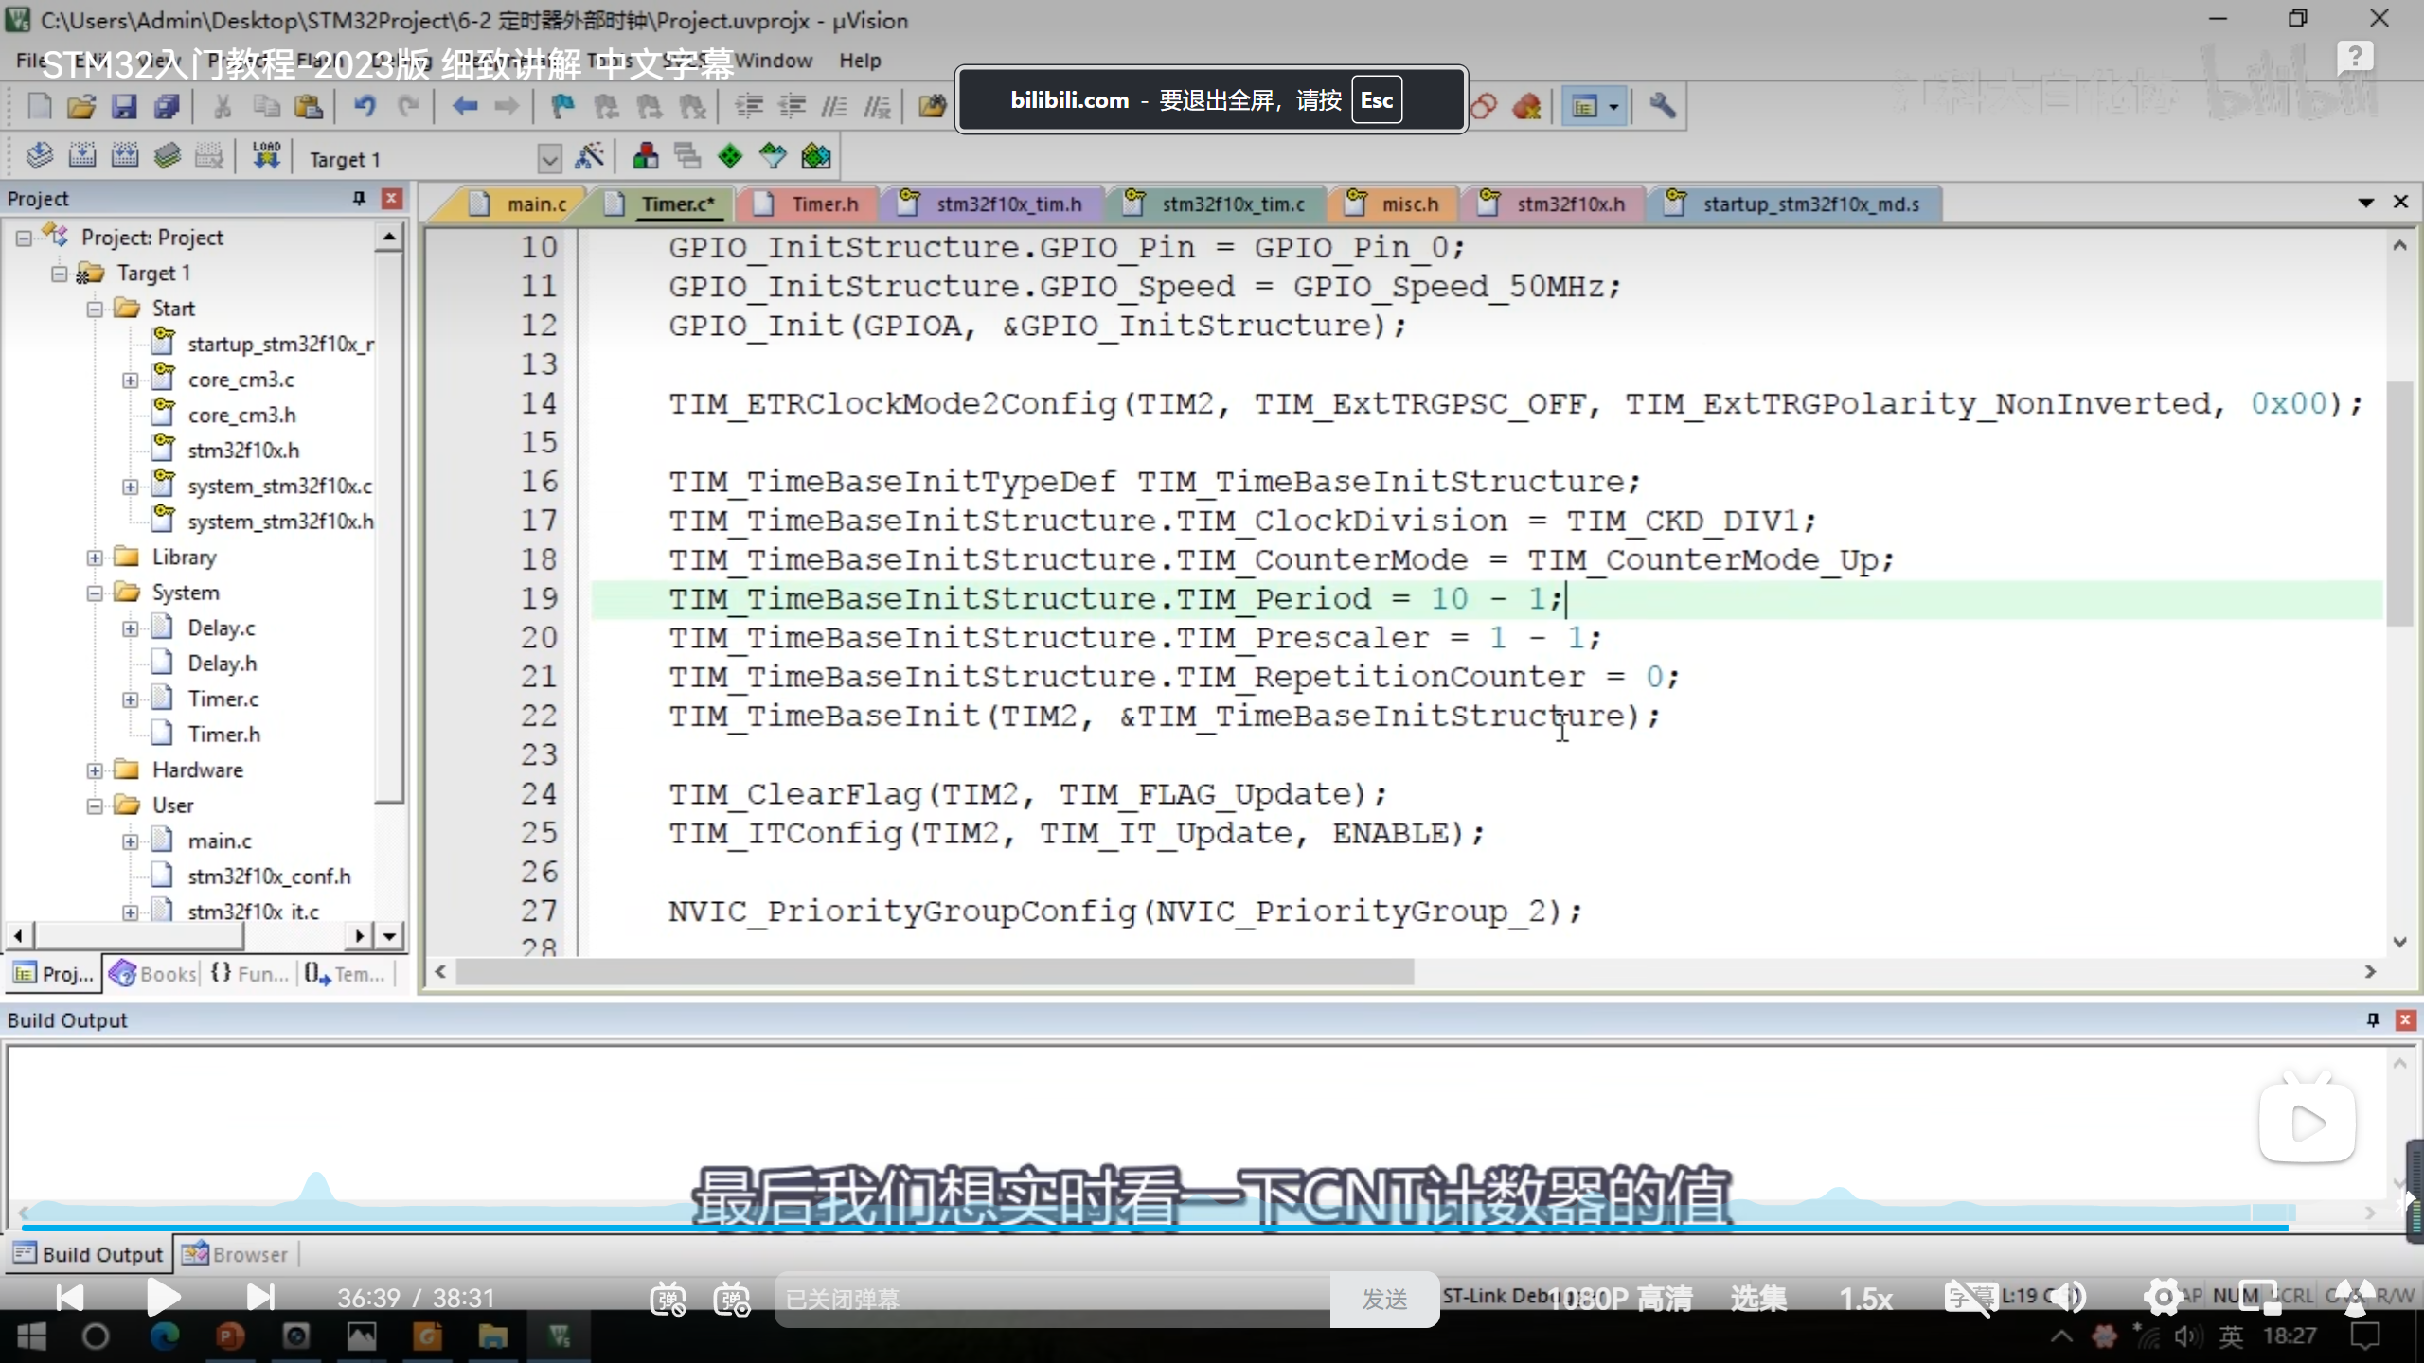Click the Open file folder icon
Screen dimensions: 2424x1363
point(81,106)
